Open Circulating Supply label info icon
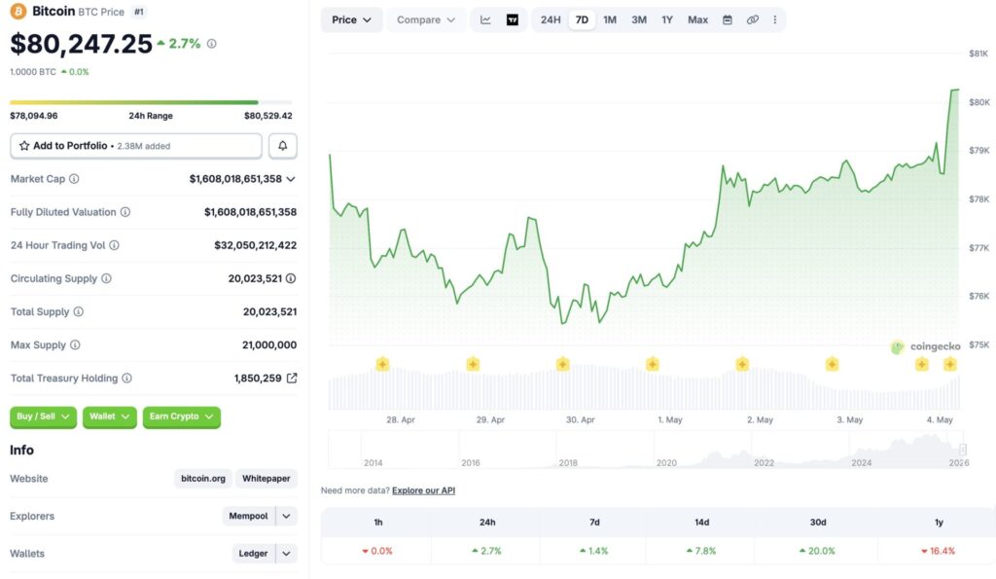 (106, 278)
